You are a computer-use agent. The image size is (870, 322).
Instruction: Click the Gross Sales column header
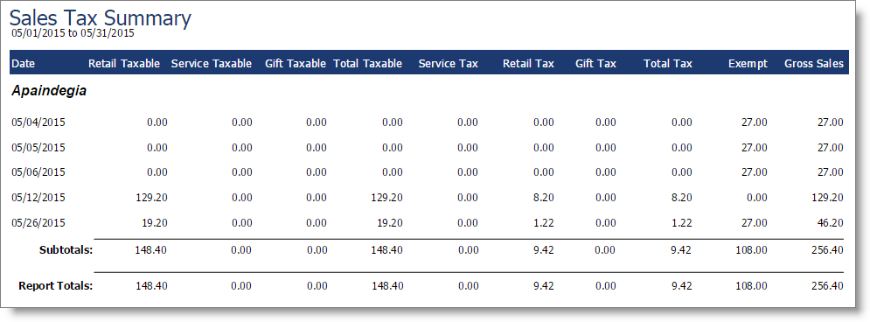[x=814, y=64]
